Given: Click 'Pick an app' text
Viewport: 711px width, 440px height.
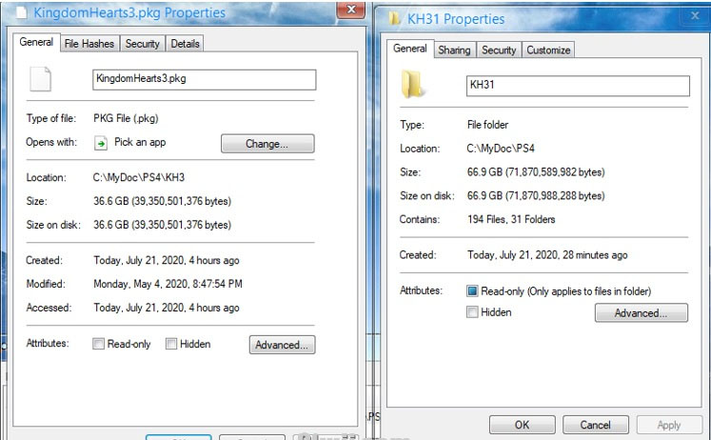Looking at the screenshot, I should [140, 142].
